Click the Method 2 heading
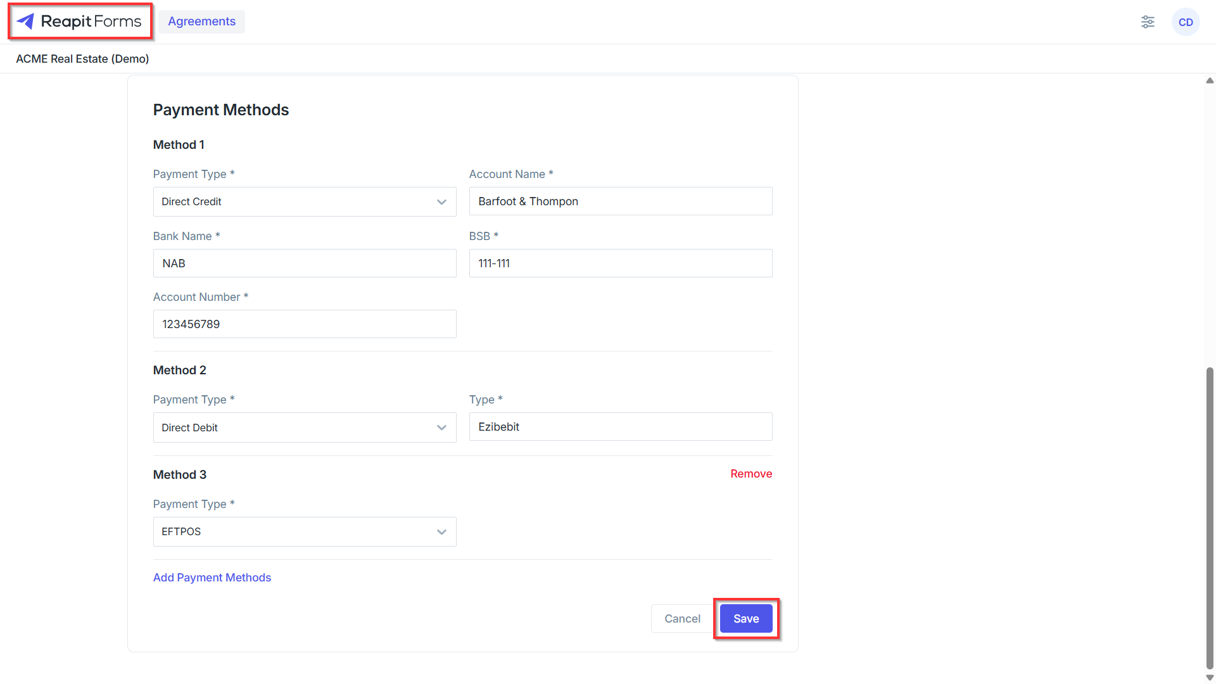 tap(180, 370)
